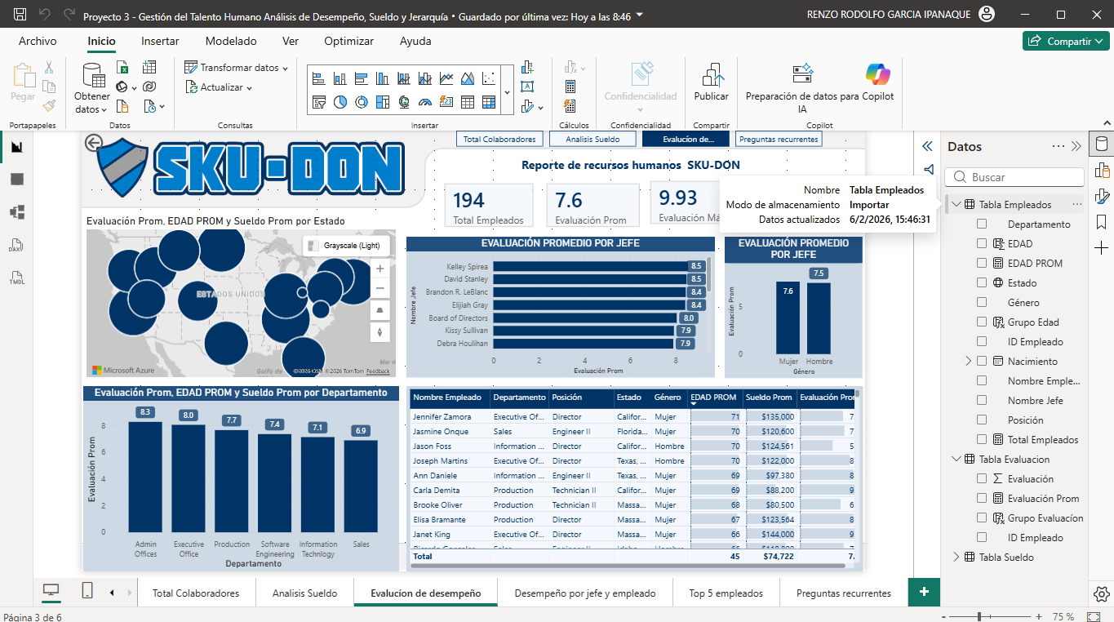Open the Model view in left sidebar
Screen dimensions: 1114x622
pyautogui.click(x=16, y=212)
